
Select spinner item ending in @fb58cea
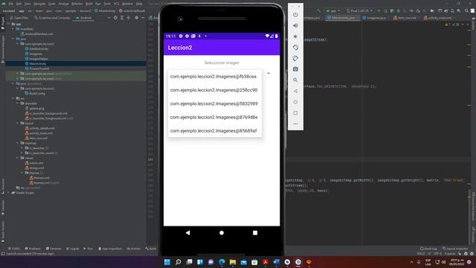click(215, 77)
